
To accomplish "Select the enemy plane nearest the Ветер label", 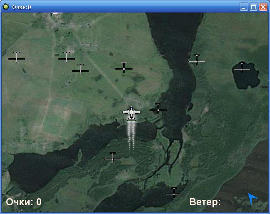I will point(174,193).
